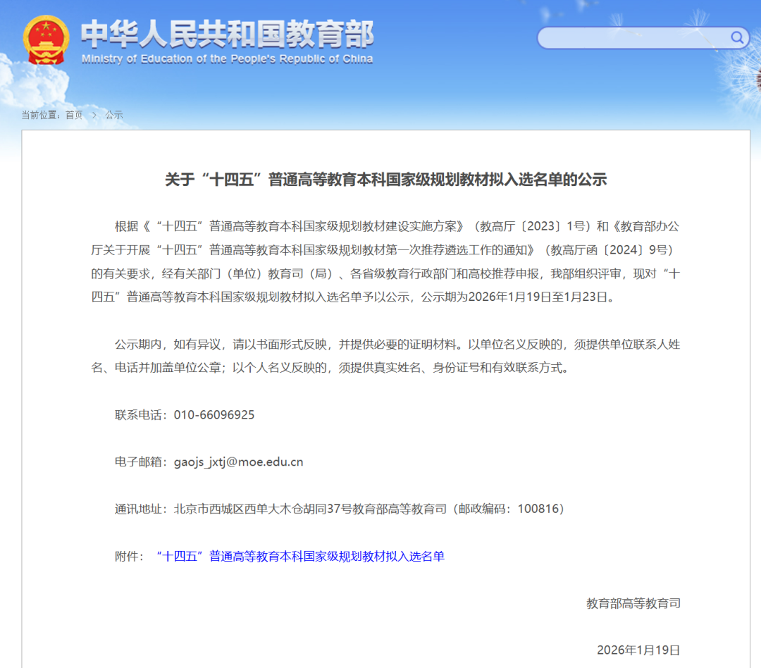761x668 pixels.
Task: Click the 联系电话 label
Action: pyautogui.click(x=140, y=414)
